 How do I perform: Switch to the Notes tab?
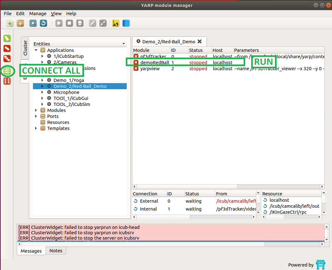[x=56, y=251]
